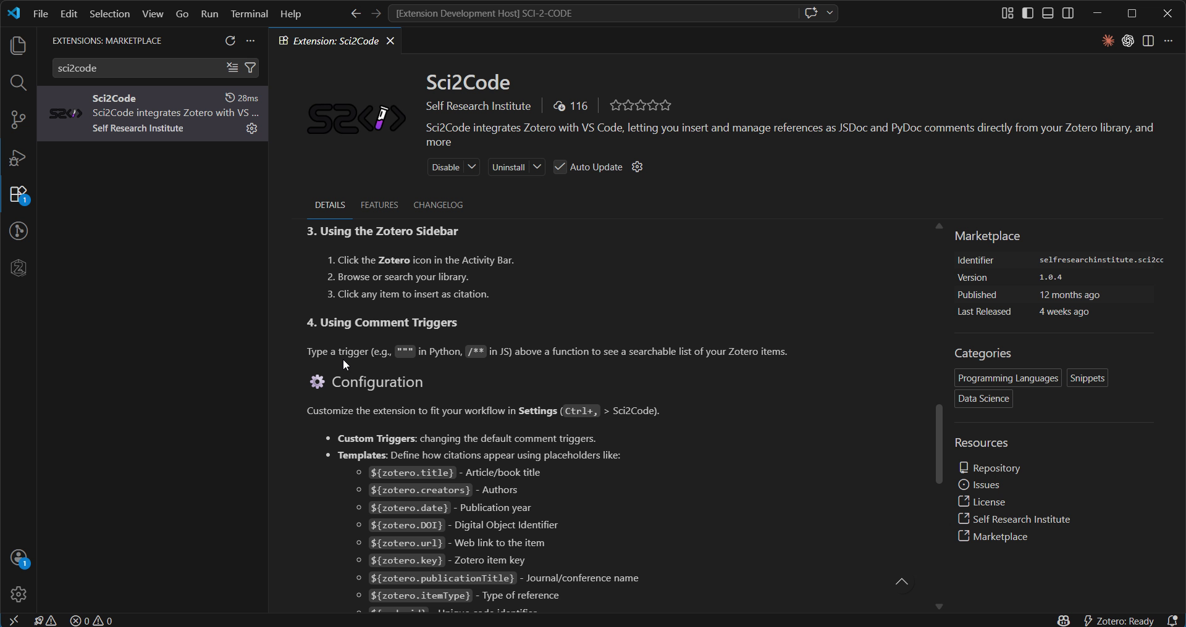Click the forwarded ports icon in status bar

(45, 621)
